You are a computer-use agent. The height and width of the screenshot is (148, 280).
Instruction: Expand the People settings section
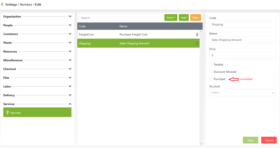(x=70, y=25)
